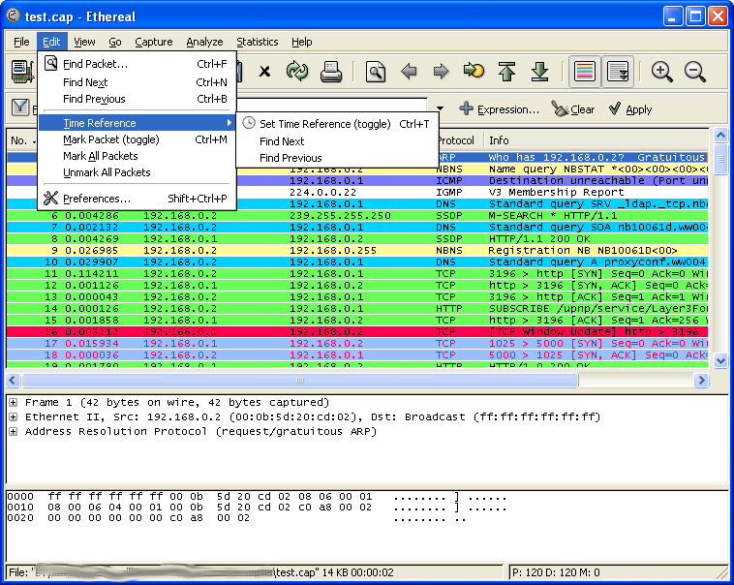Click the Ethereal title bar icon
The height and width of the screenshot is (585, 734).
pos(13,15)
